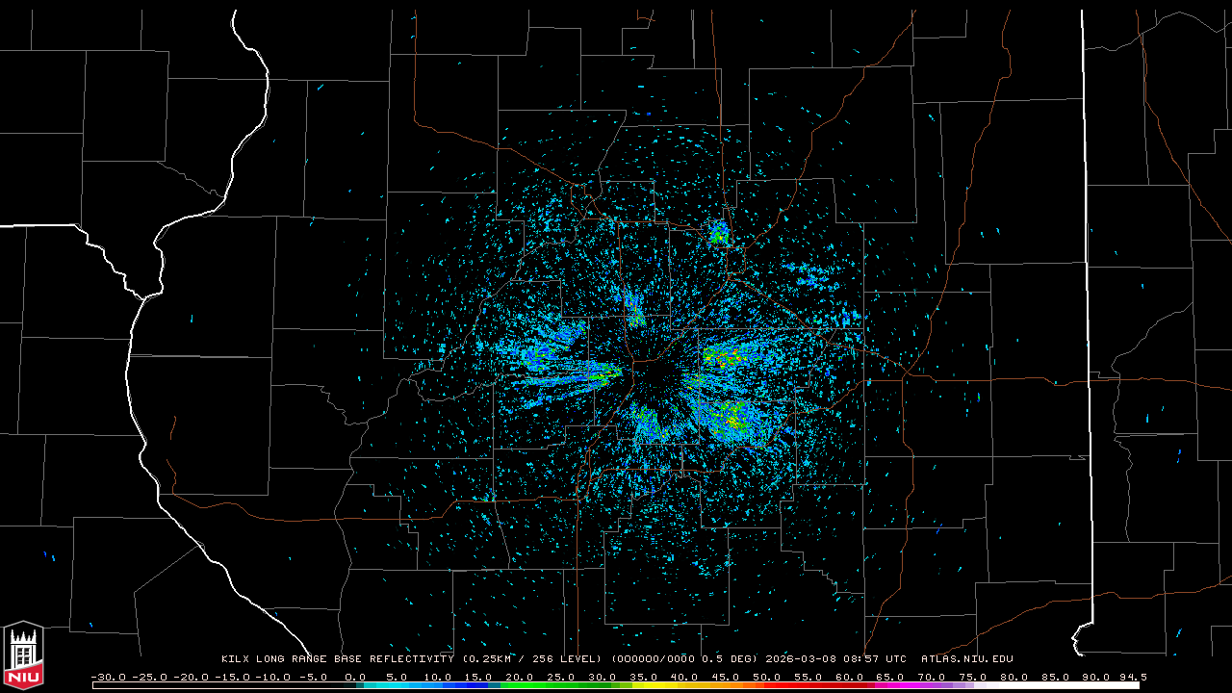The image size is (1232, 693).
Task: Click the 0.0 scale label
Action: (355, 677)
